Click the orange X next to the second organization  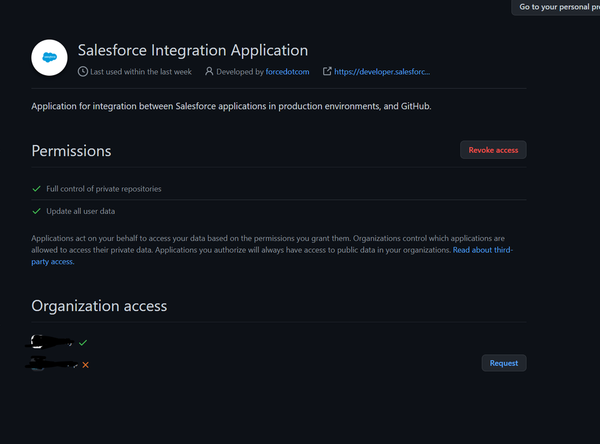tap(85, 365)
